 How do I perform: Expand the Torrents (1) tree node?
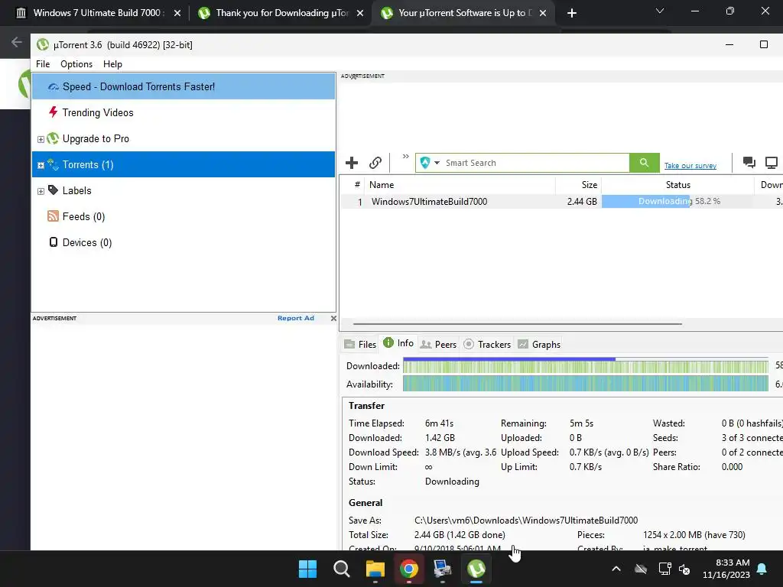pyautogui.click(x=41, y=165)
